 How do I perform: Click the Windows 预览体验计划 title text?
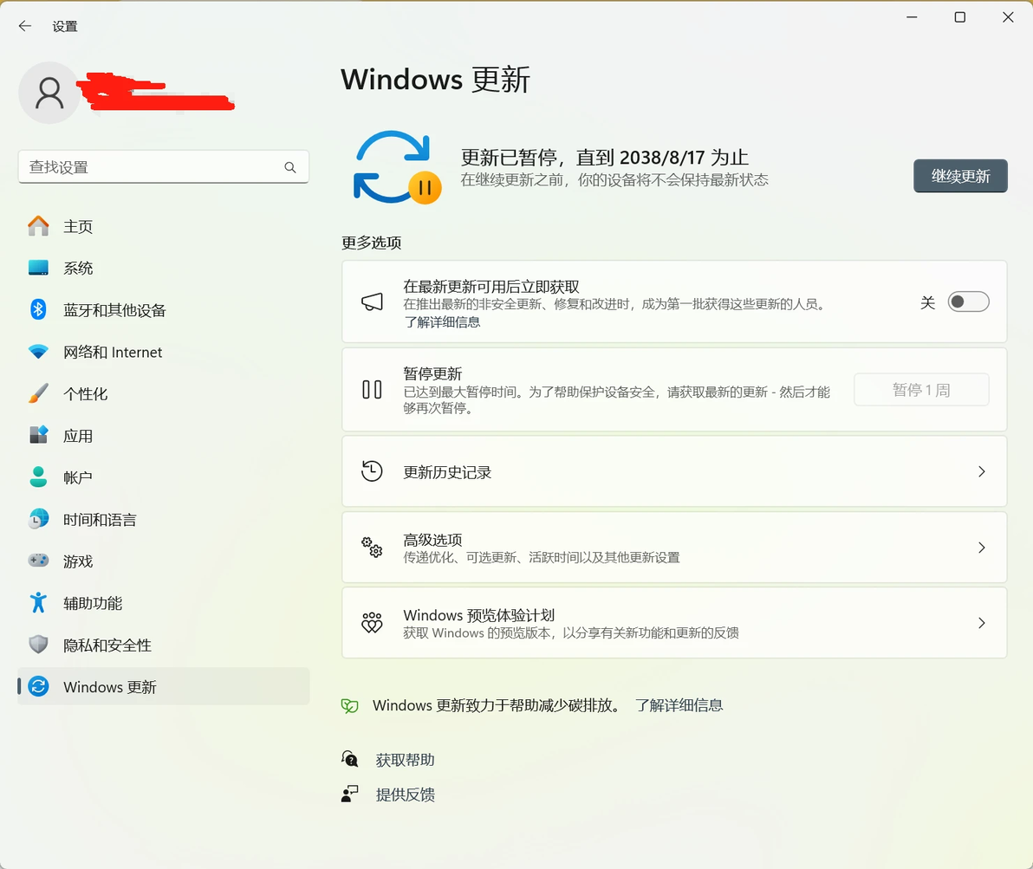tap(479, 615)
